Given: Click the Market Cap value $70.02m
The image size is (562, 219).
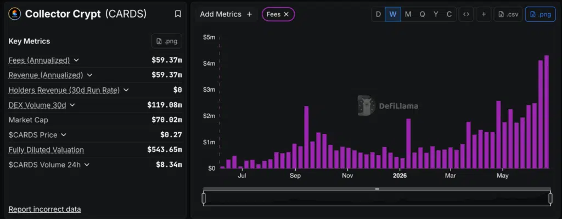Looking at the screenshot, I should click(x=167, y=120).
